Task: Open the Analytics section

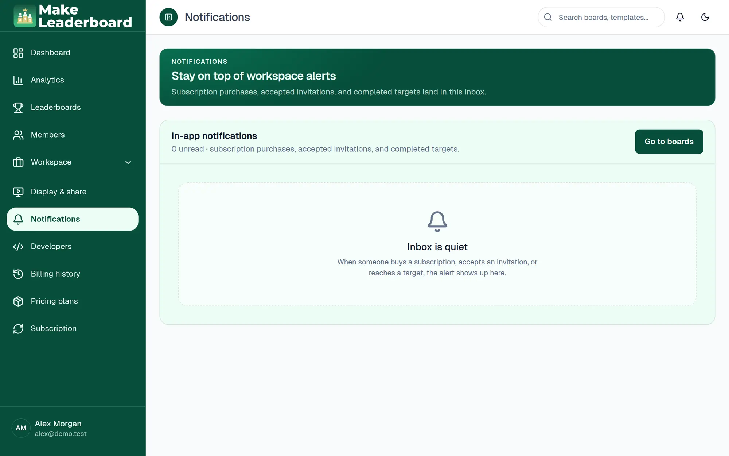Action: click(73, 80)
